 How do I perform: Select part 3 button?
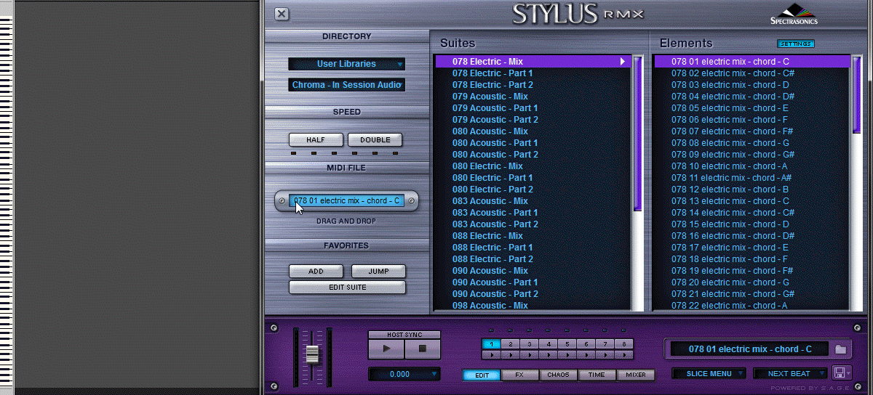tap(529, 344)
